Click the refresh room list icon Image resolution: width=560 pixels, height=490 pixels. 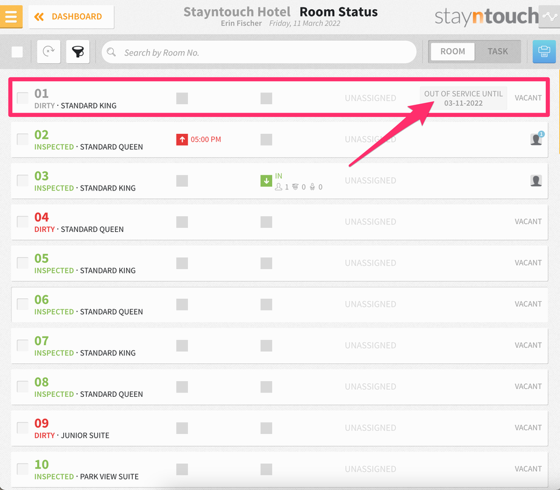tap(49, 52)
